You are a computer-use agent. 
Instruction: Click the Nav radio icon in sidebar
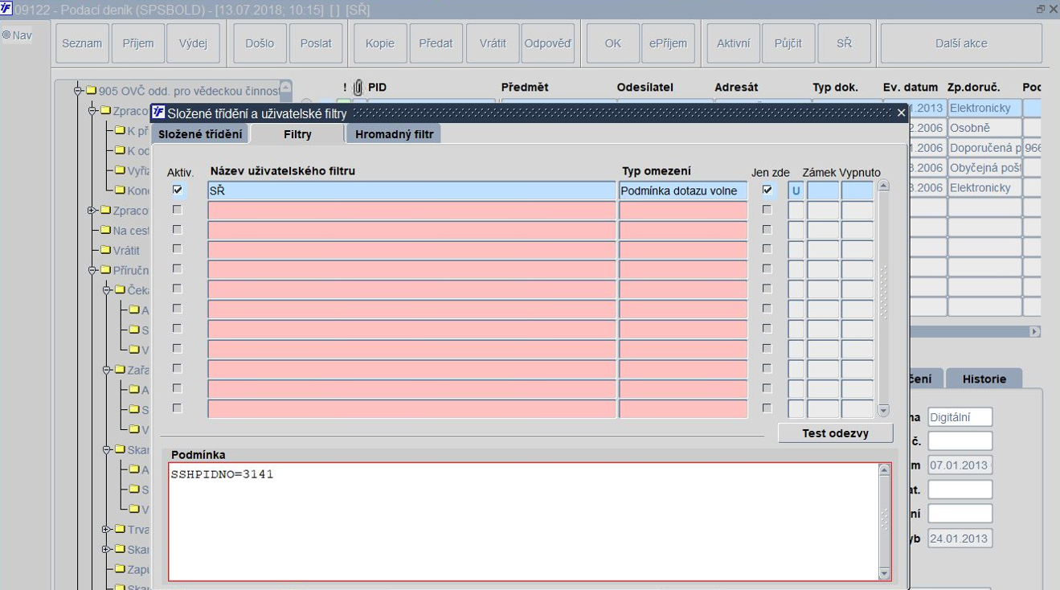pos(6,35)
